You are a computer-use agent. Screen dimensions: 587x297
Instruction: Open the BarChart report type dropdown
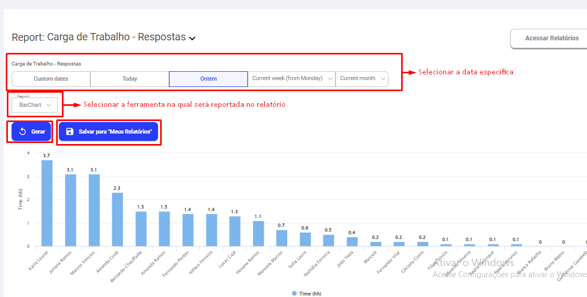[35, 105]
